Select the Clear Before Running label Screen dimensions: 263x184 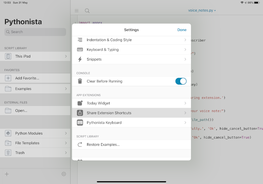click(x=105, y=81)
